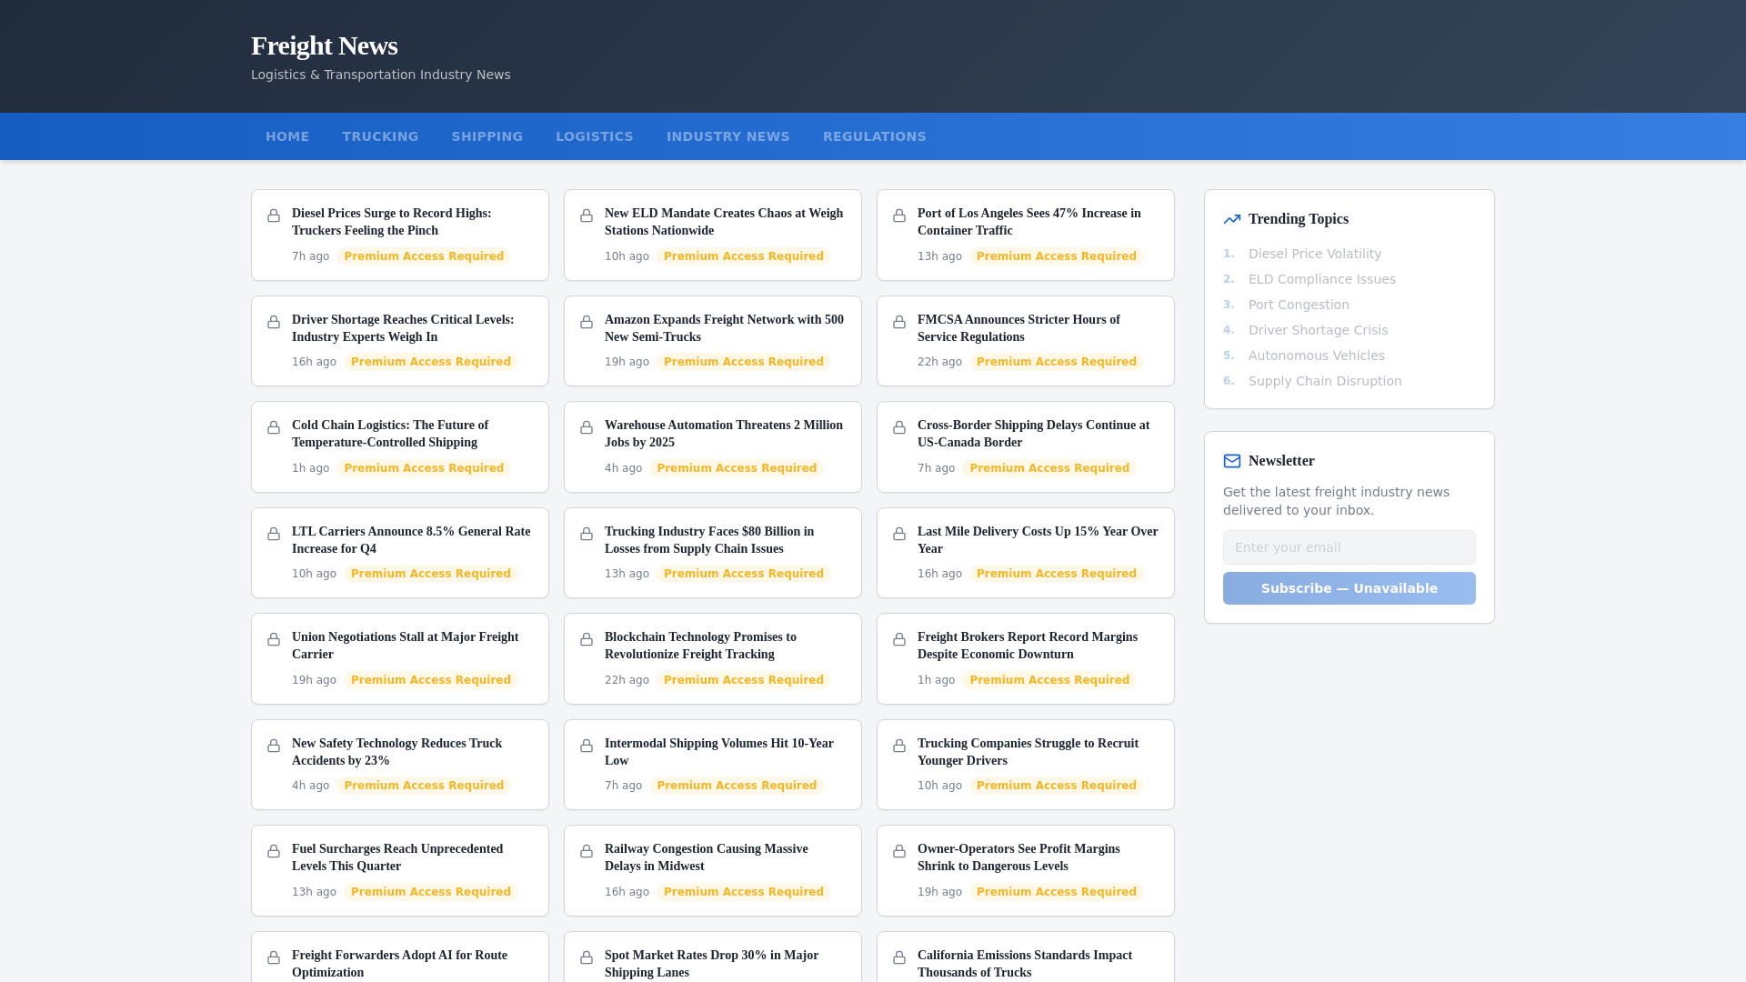Open Last Mile Delivery Costs Up 15% headline
Screen dimensions: 1746x982
point(1038,540)
